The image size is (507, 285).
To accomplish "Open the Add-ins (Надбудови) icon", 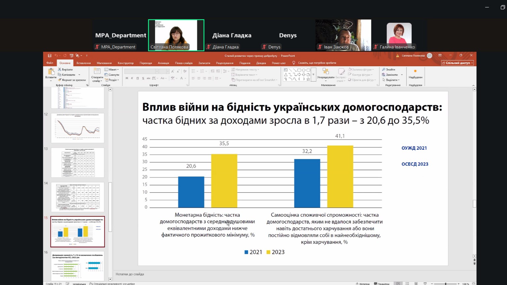I will click(x=415, y=72).
